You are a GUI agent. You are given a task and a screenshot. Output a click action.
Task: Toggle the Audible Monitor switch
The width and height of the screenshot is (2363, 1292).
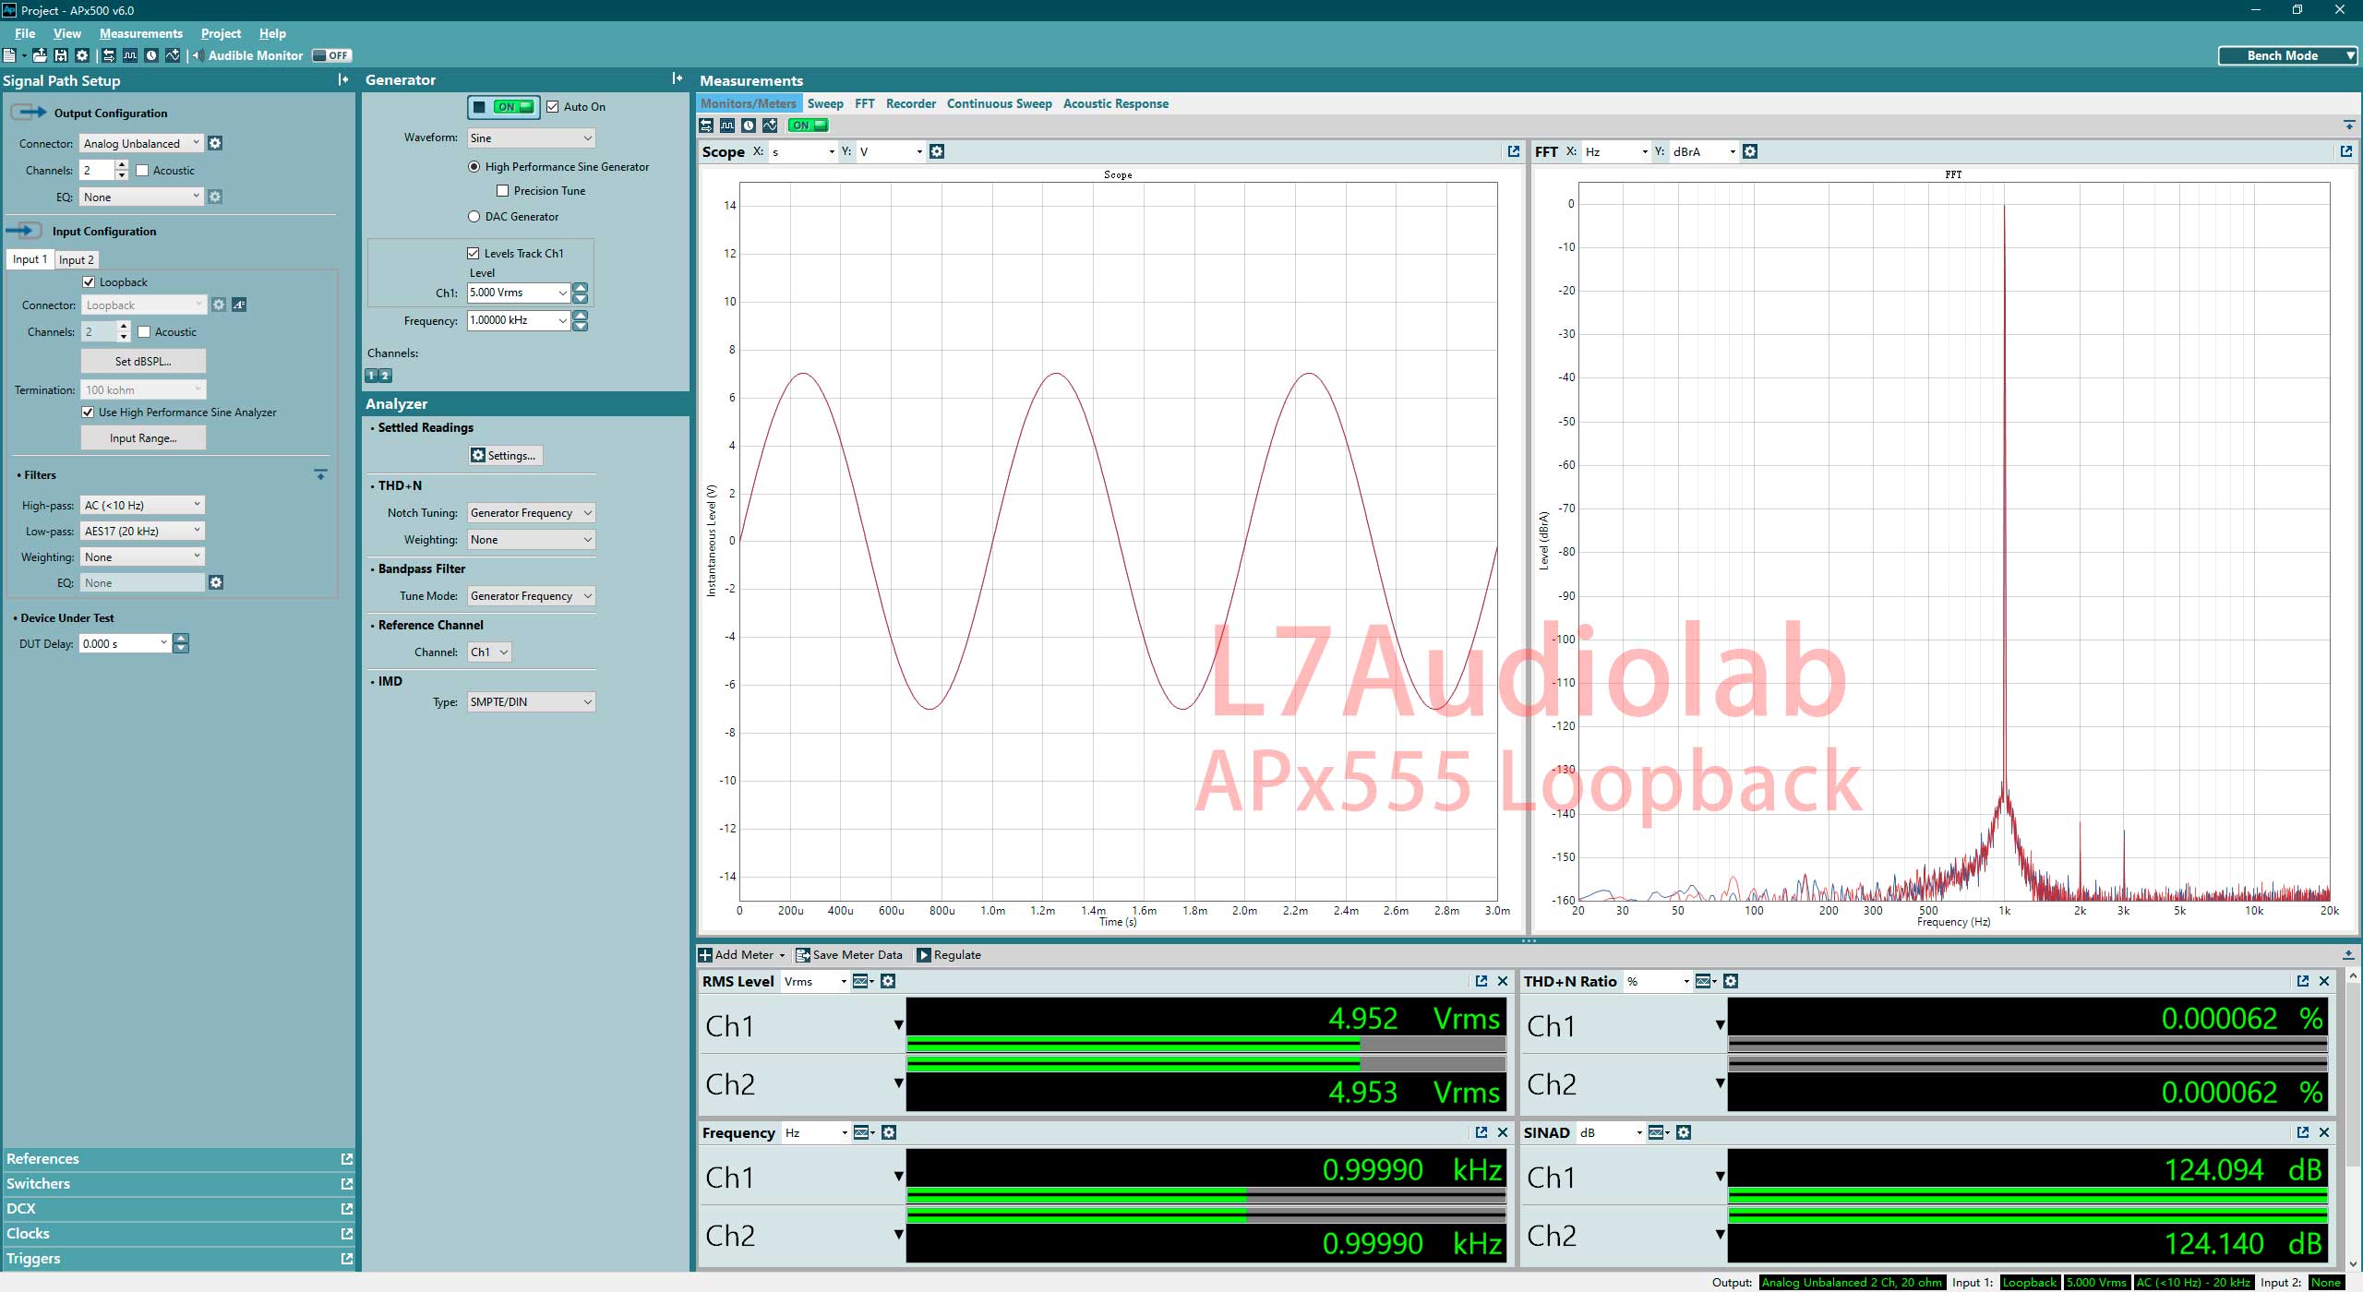[x=330, y=55]
